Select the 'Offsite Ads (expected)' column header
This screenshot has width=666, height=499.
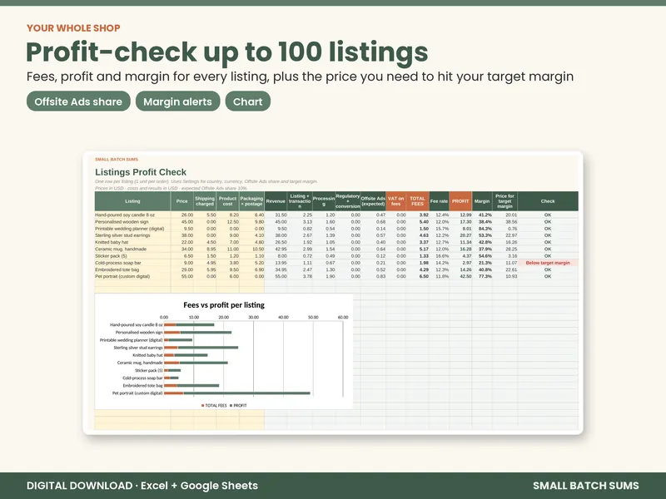coord(373,201)
